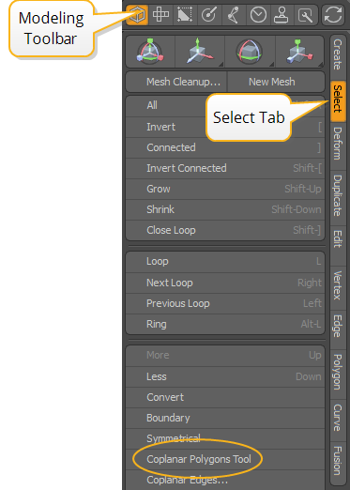Viewport: 350px width, 490px height.
Task: Click the dotted-square selection toolbar icon
Action: pyautogui.click(x=185, y=15)
